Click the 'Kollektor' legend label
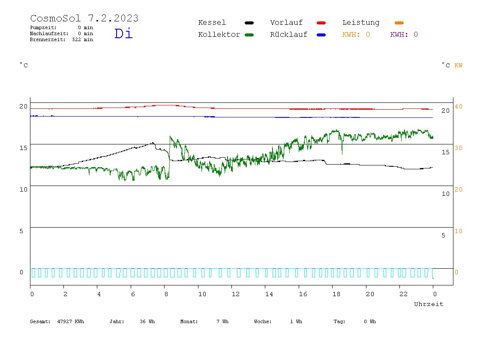Screen dimensions: 492x348 pos(219,35)
